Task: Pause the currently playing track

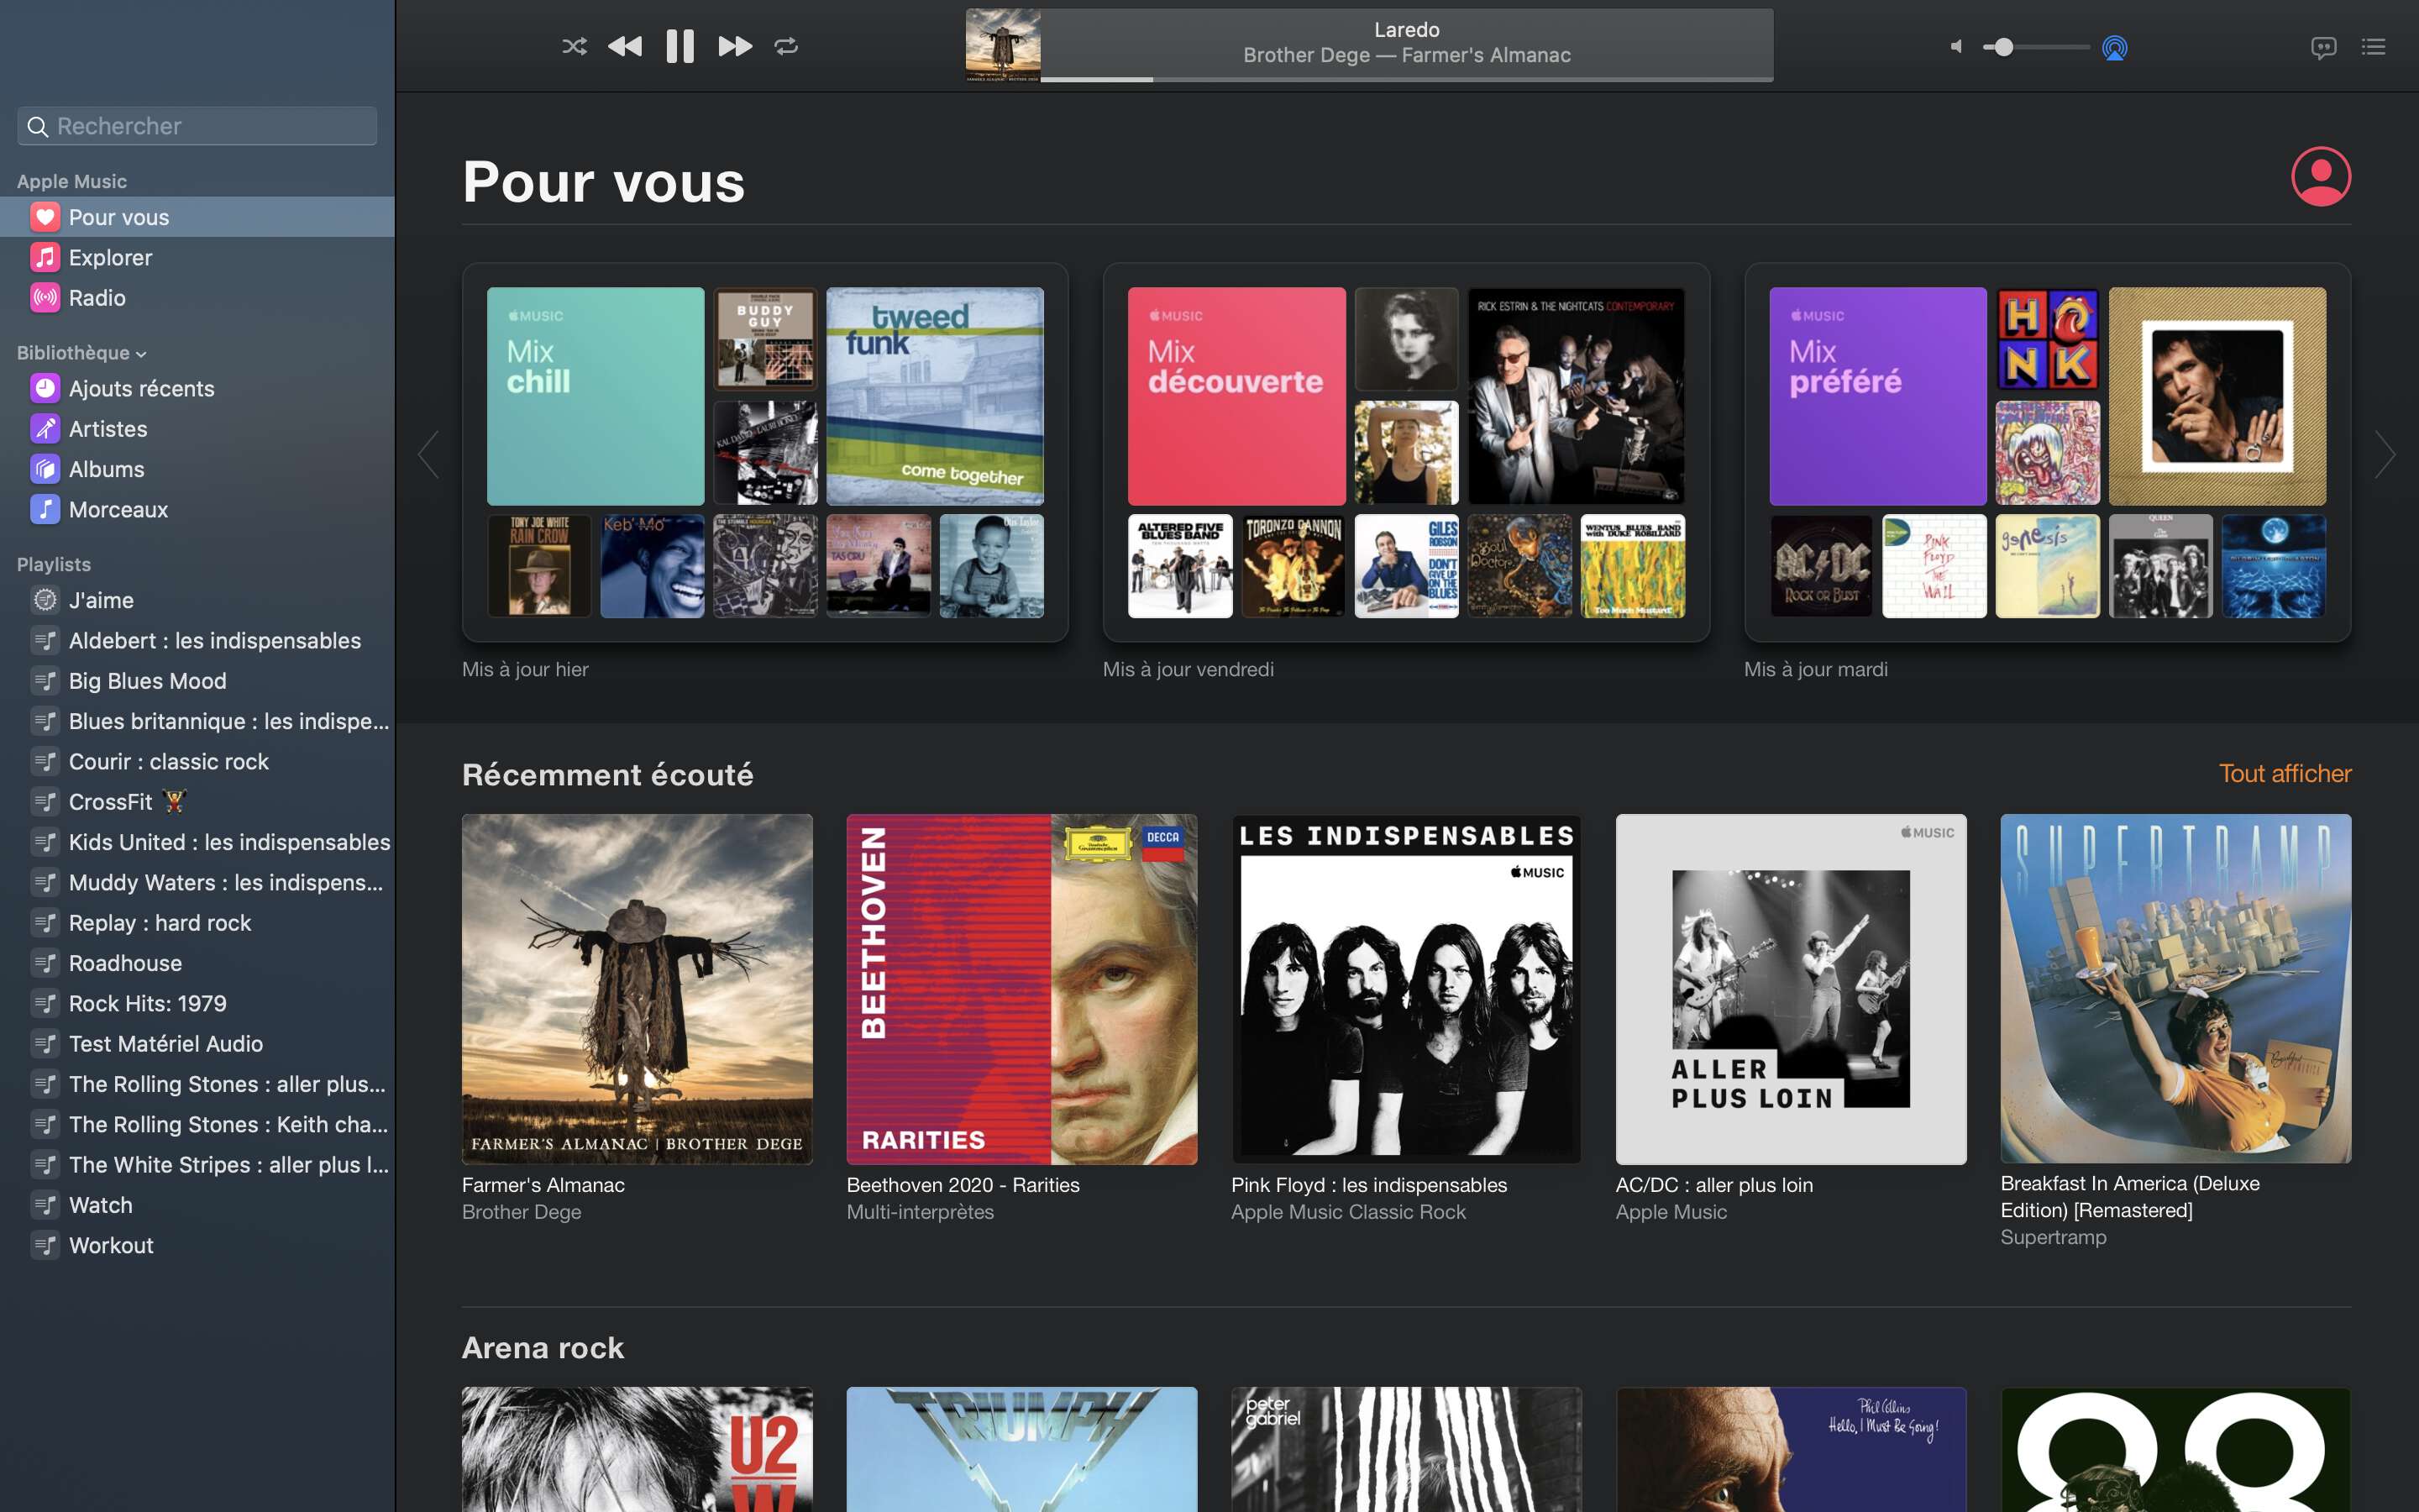Action: point(680,46)
